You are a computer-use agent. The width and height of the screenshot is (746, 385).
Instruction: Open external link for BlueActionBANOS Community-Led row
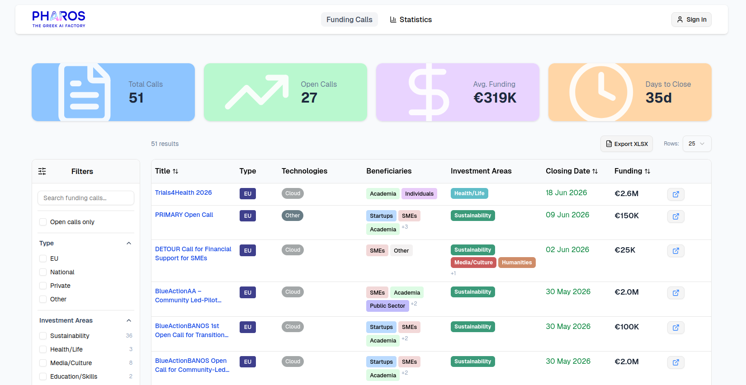coord(675,362)
